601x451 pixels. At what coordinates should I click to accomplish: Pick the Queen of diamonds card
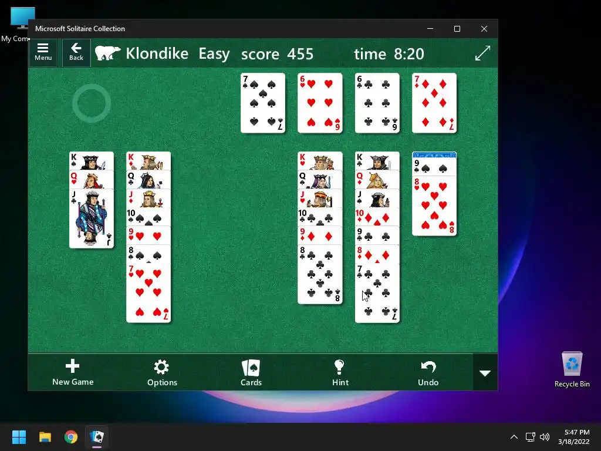coord(377,180)
